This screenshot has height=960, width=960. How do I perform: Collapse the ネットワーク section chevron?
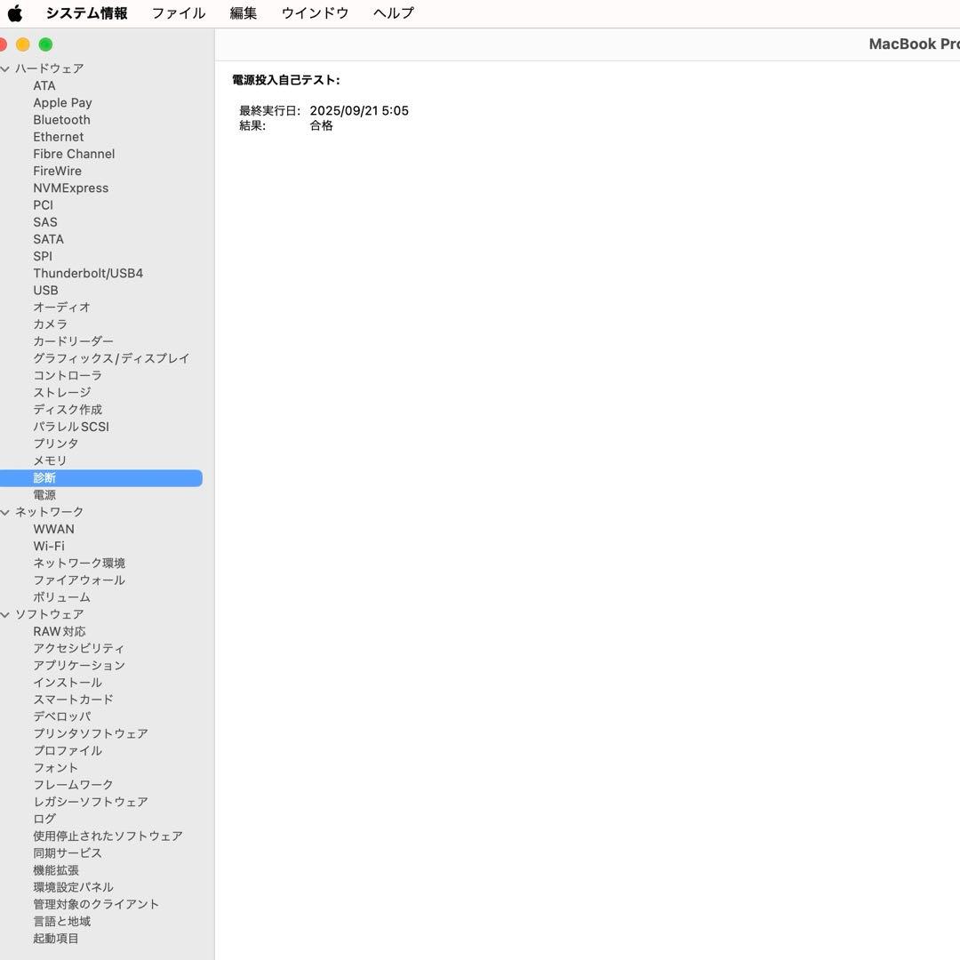click(x=5, y=512)
